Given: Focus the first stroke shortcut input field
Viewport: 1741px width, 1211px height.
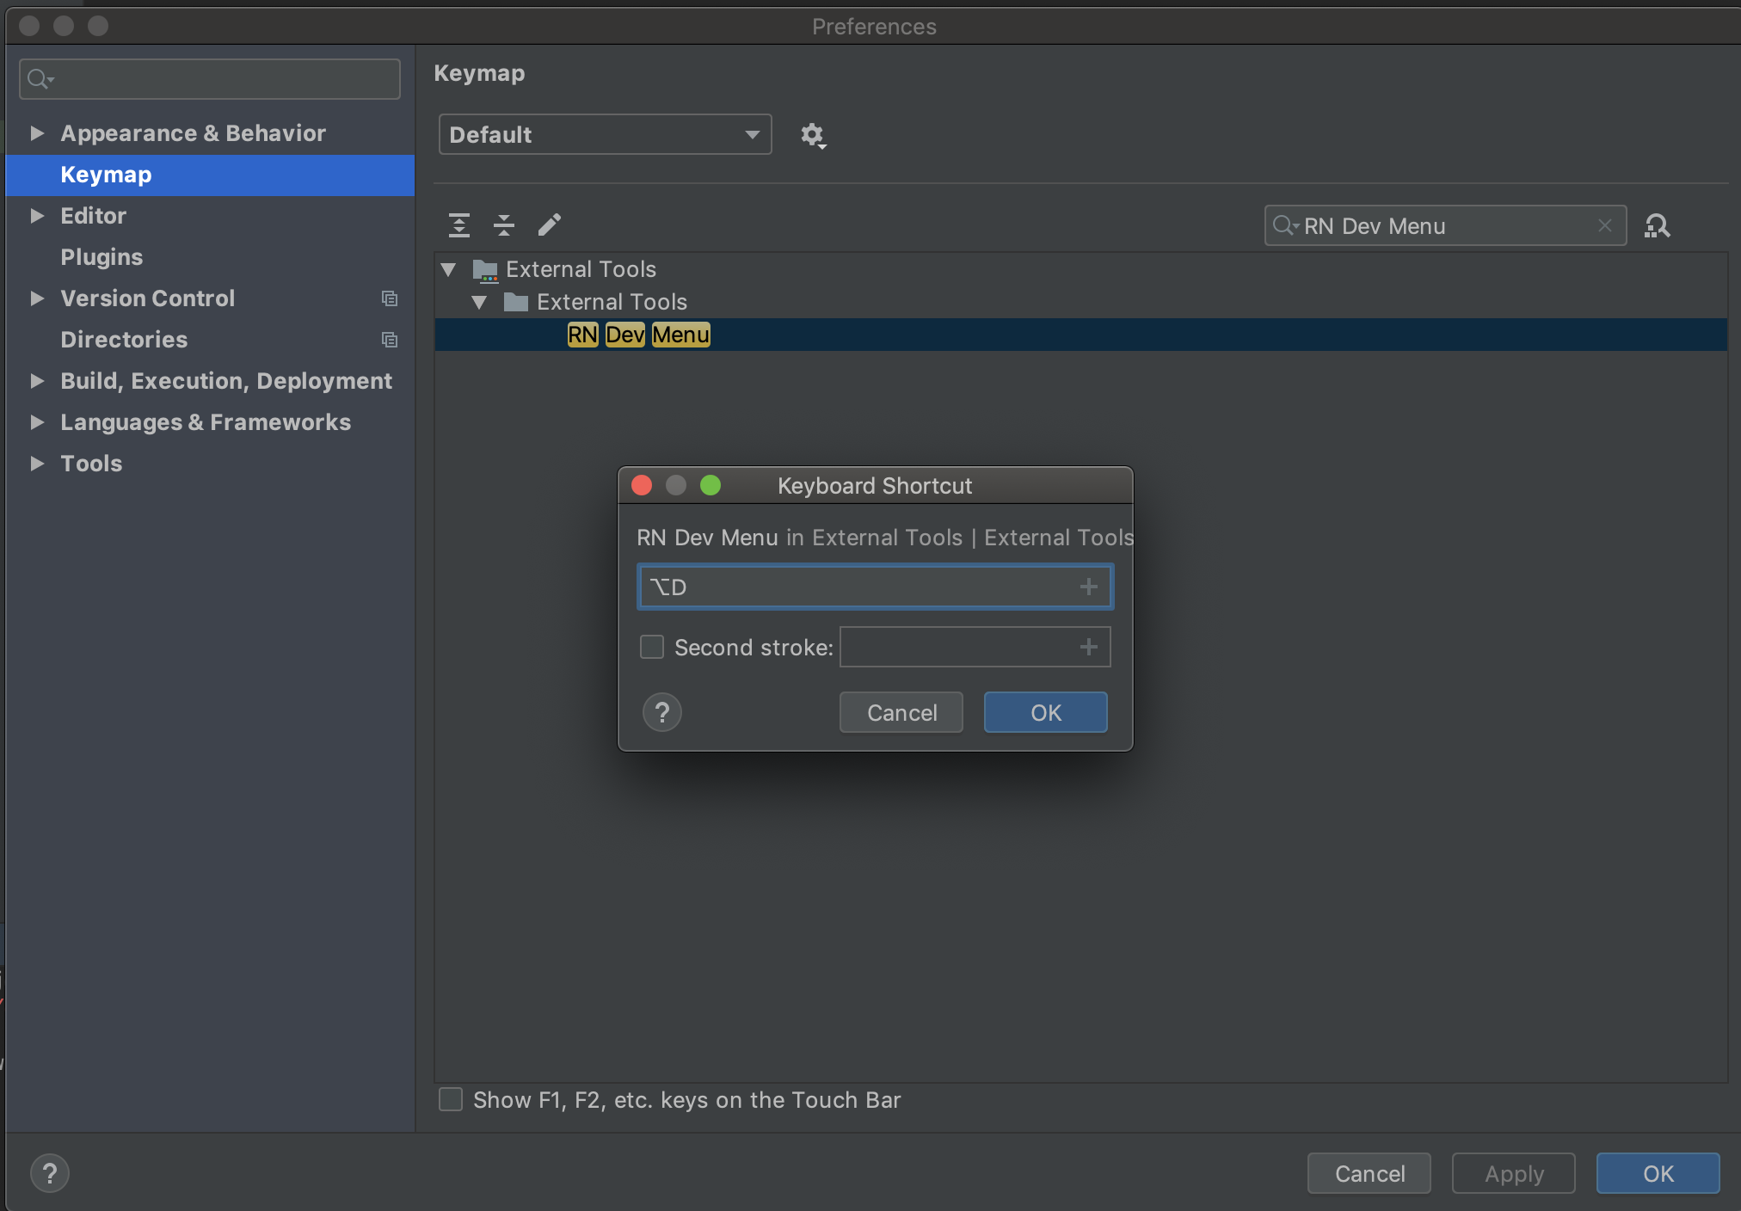Looking at the screenshot, I should pyautogui.click(x=875, y=587).
